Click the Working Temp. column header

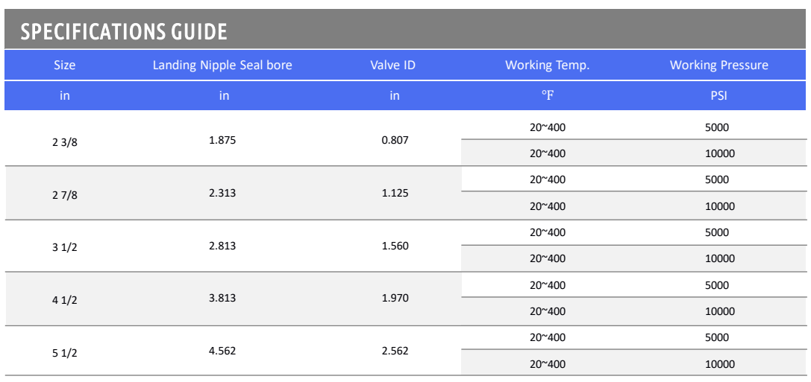coord(548,65)
